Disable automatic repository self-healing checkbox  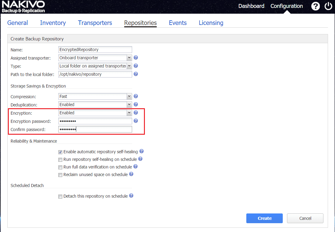[60, 152]
